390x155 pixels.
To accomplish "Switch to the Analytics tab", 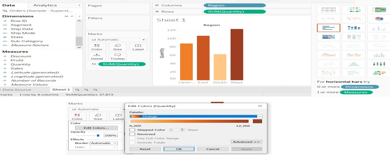I will (45, 5).
